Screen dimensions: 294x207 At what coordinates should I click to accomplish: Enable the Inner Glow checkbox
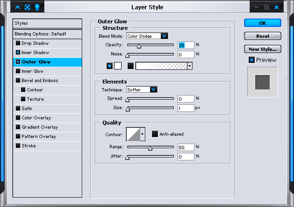click(18, 71)
